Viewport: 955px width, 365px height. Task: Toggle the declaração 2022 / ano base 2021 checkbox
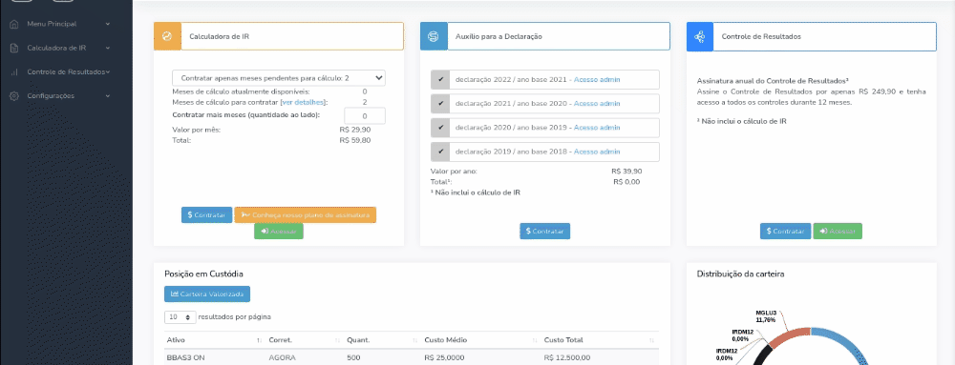coord(440,79)
